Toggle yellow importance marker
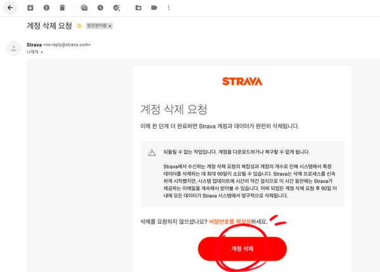The width and height of the screenshot is (380, 272). [79, 26]
